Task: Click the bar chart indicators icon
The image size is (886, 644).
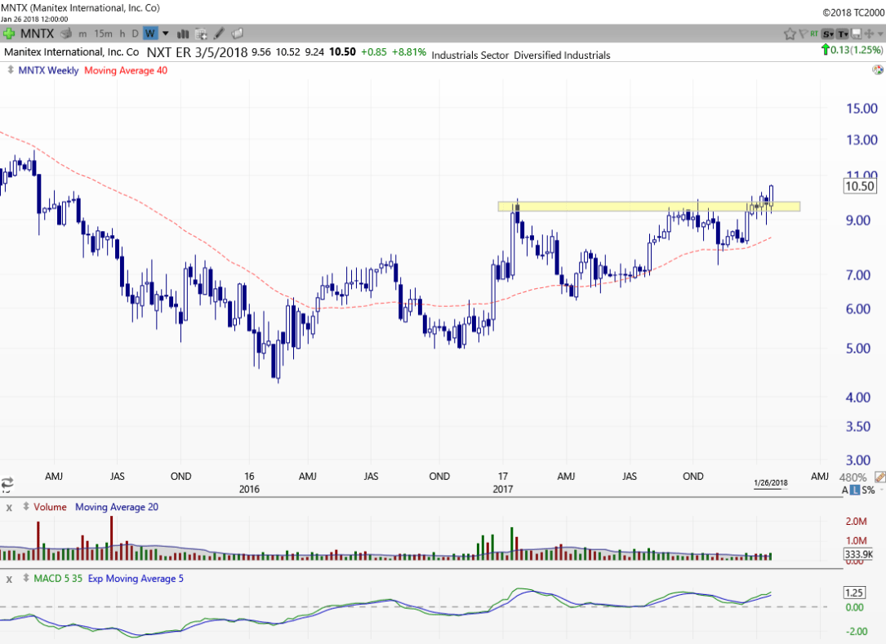Action: [x=183, y=33]
